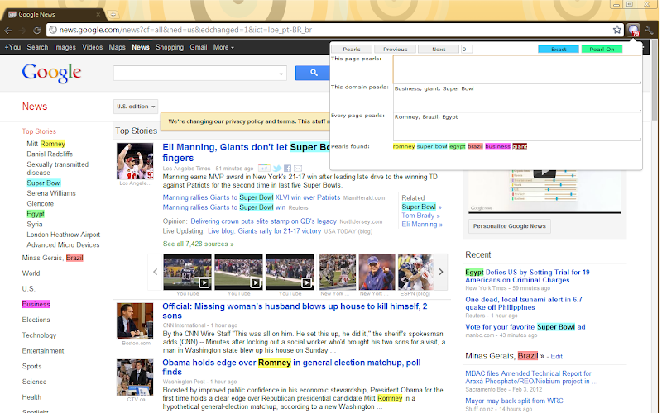Viewport: 662px width, 413px height.
Task: Edit the Minas Gerais local section
Action: click(x=556, y=357)
